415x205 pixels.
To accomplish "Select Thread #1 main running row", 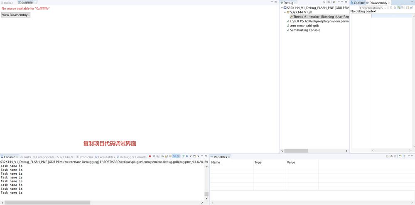I will pos(319,17).
